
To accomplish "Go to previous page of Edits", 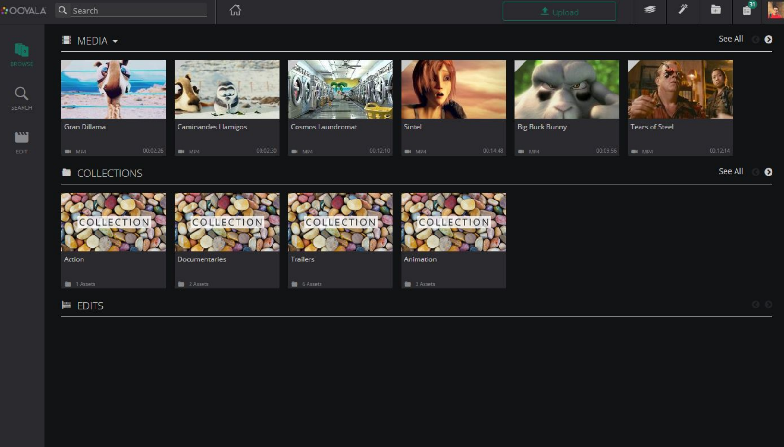I will (755, 305).
